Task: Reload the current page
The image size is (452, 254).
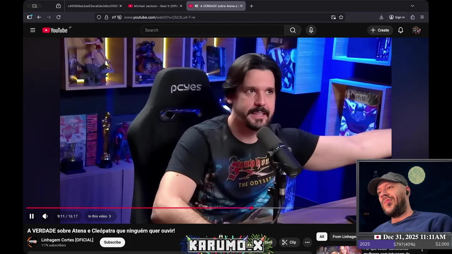Action: (x=58, y=17)
